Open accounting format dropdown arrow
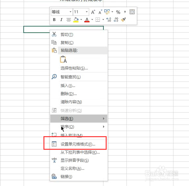This screenshot has width=189, height=186. (x=112, y=12)
